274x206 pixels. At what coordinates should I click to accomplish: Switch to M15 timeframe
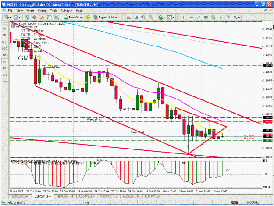pos(4,42)
